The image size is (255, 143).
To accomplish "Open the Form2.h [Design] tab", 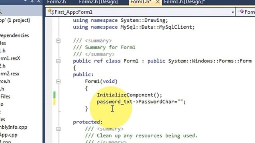I will click(98, 2).
